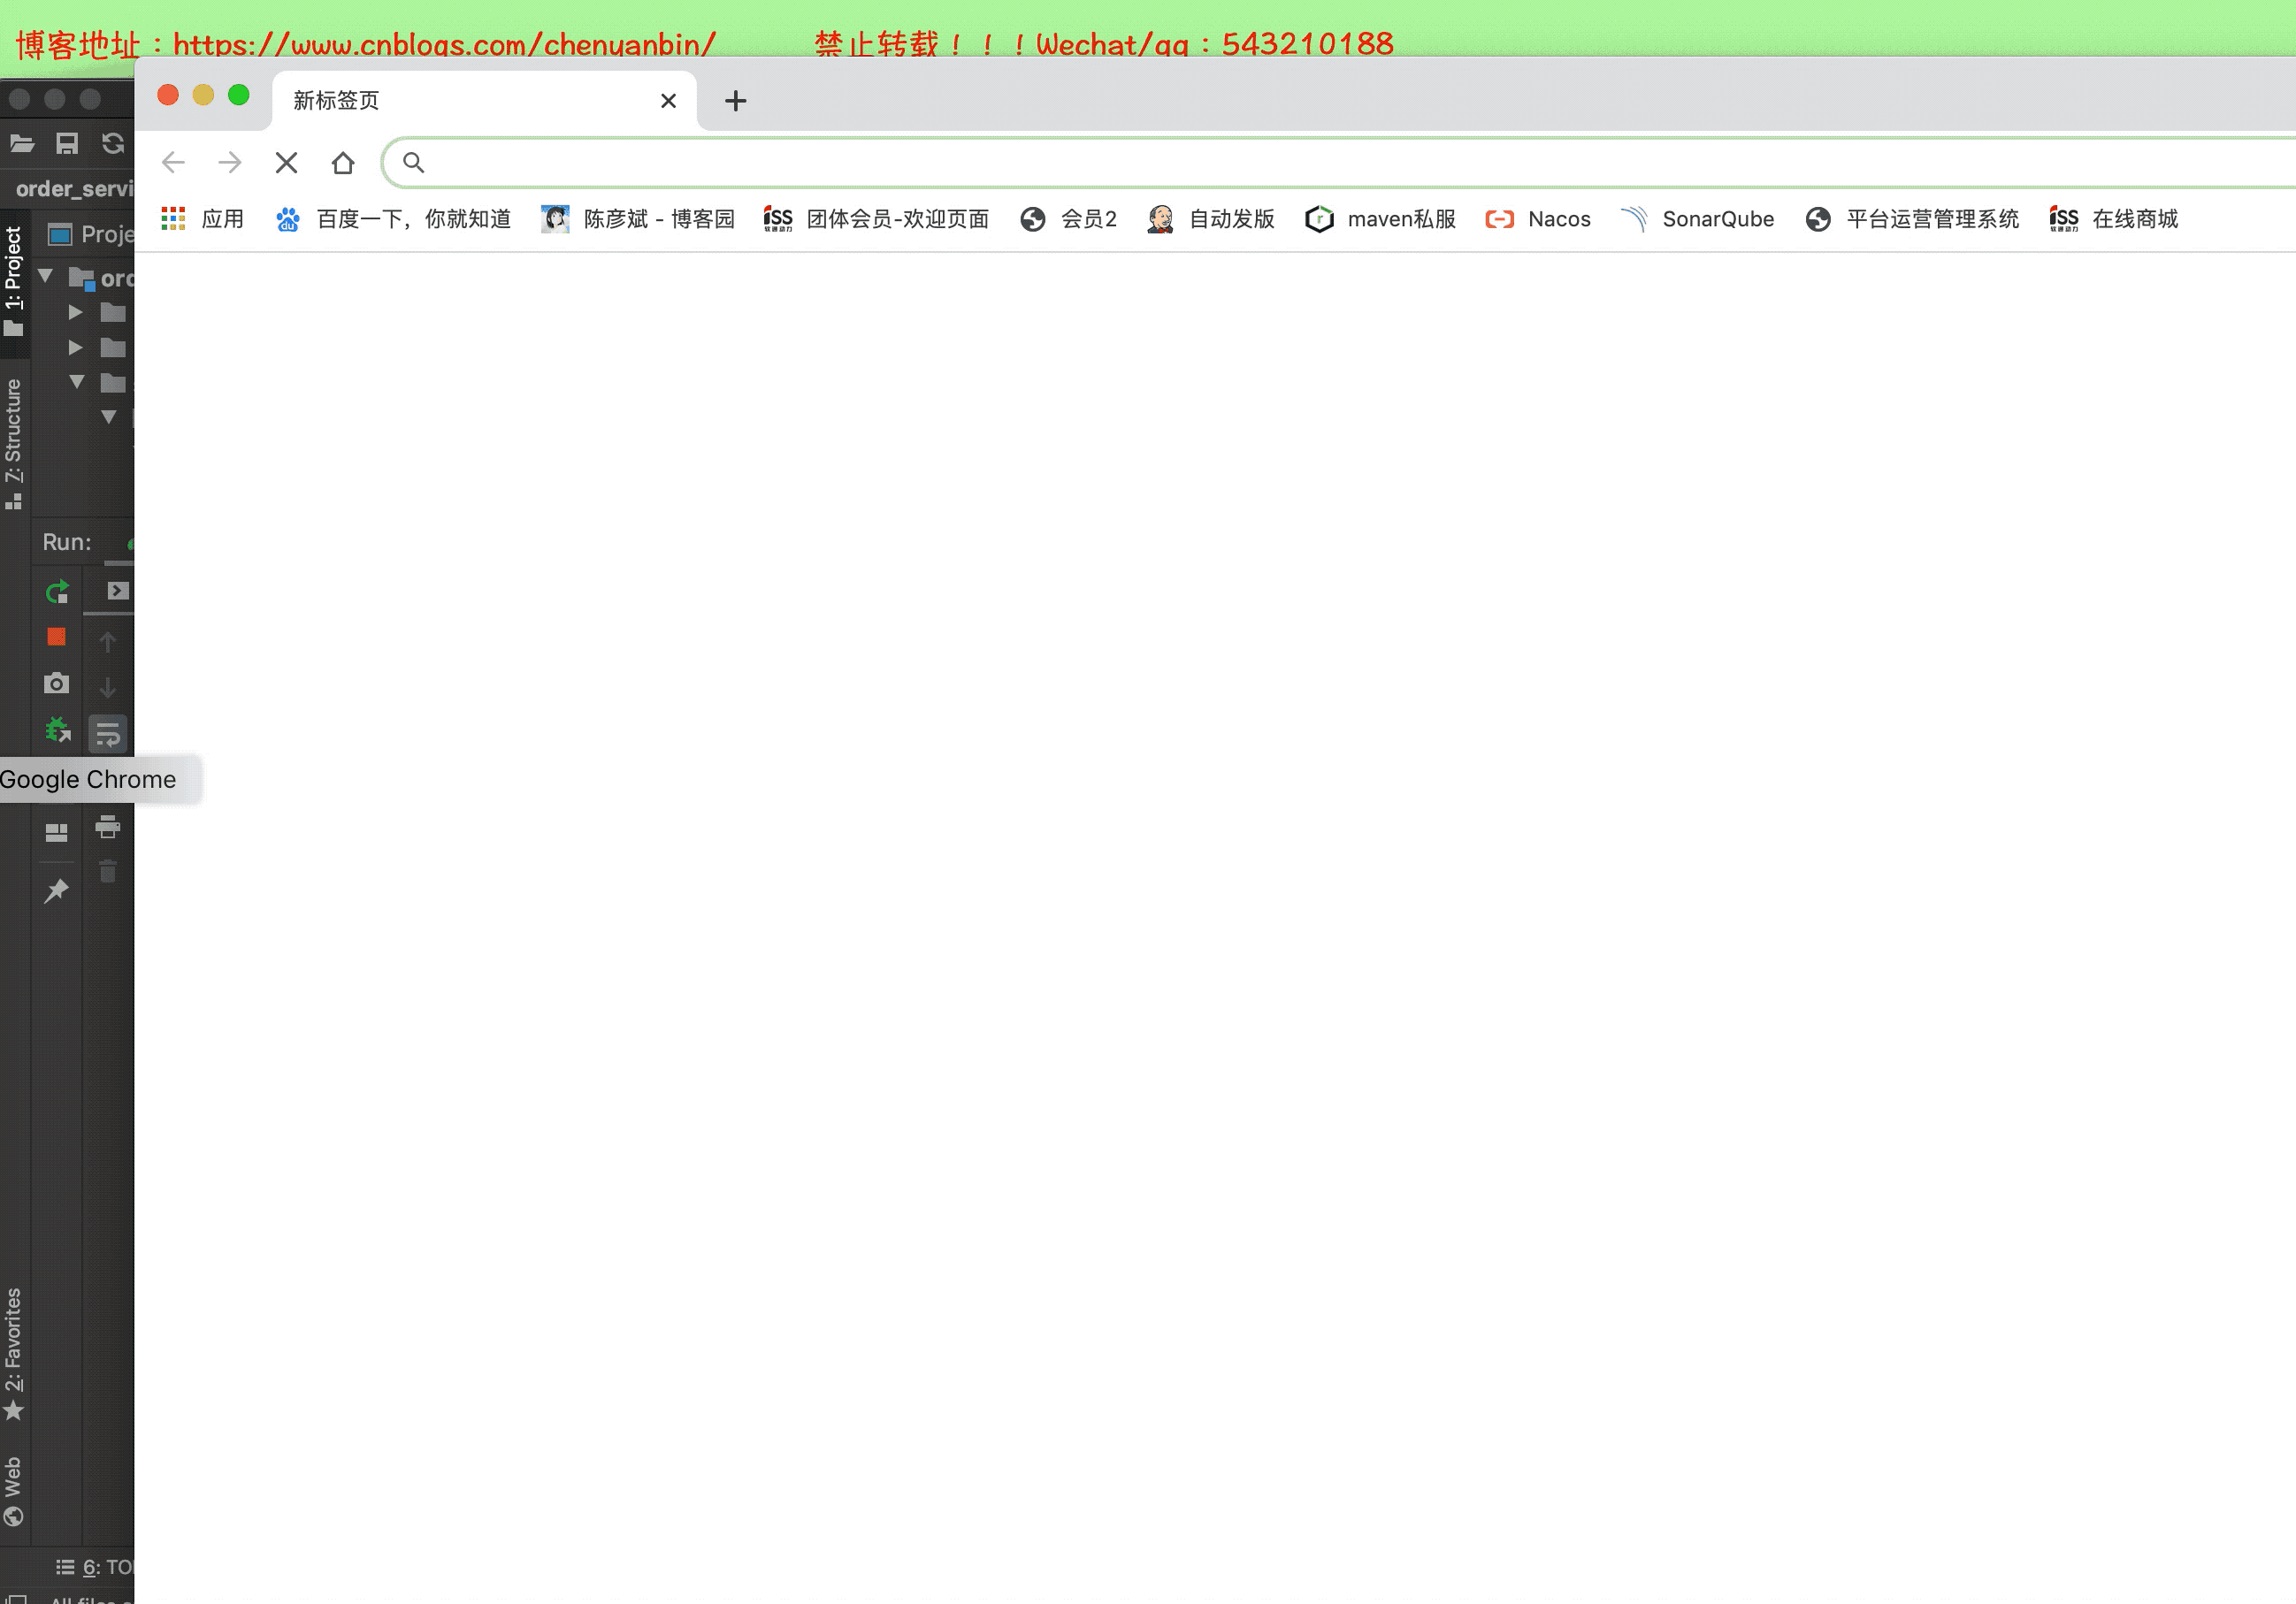
Task: Click the address bar search field
Action: [x=1340, y=162]
